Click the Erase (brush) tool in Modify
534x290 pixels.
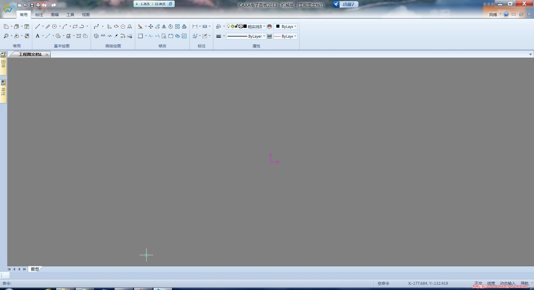point(140,26)
